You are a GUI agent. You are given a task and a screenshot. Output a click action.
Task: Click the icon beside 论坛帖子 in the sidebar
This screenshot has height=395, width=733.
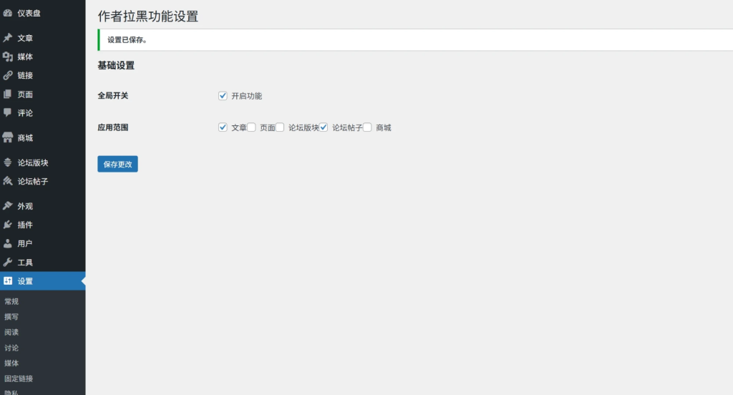tap(7, 181)
